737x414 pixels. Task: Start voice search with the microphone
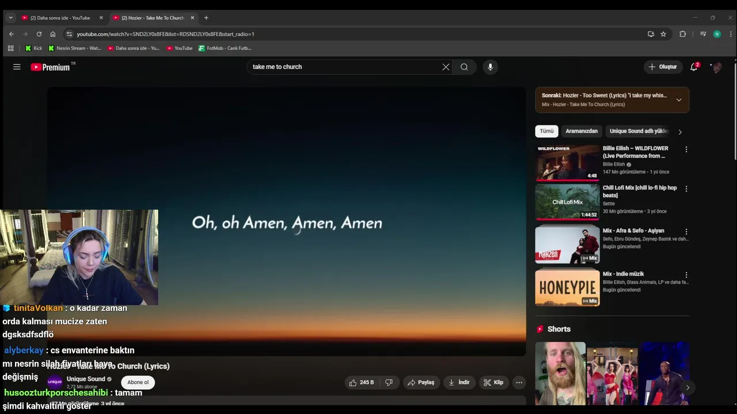490,67
